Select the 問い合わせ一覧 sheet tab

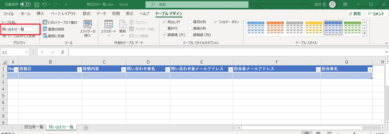[61, 127]
